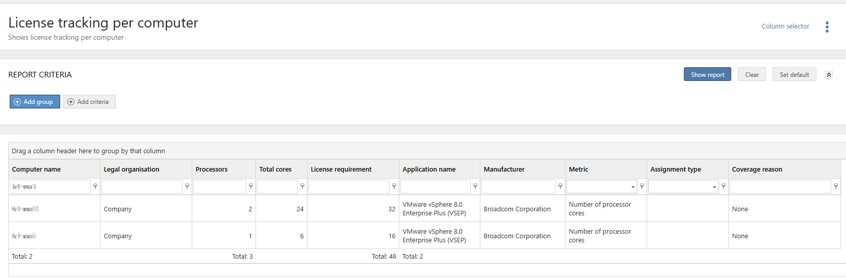Click Company in the 24-core row
Screen dimensions: 846x279
[118, 209]
